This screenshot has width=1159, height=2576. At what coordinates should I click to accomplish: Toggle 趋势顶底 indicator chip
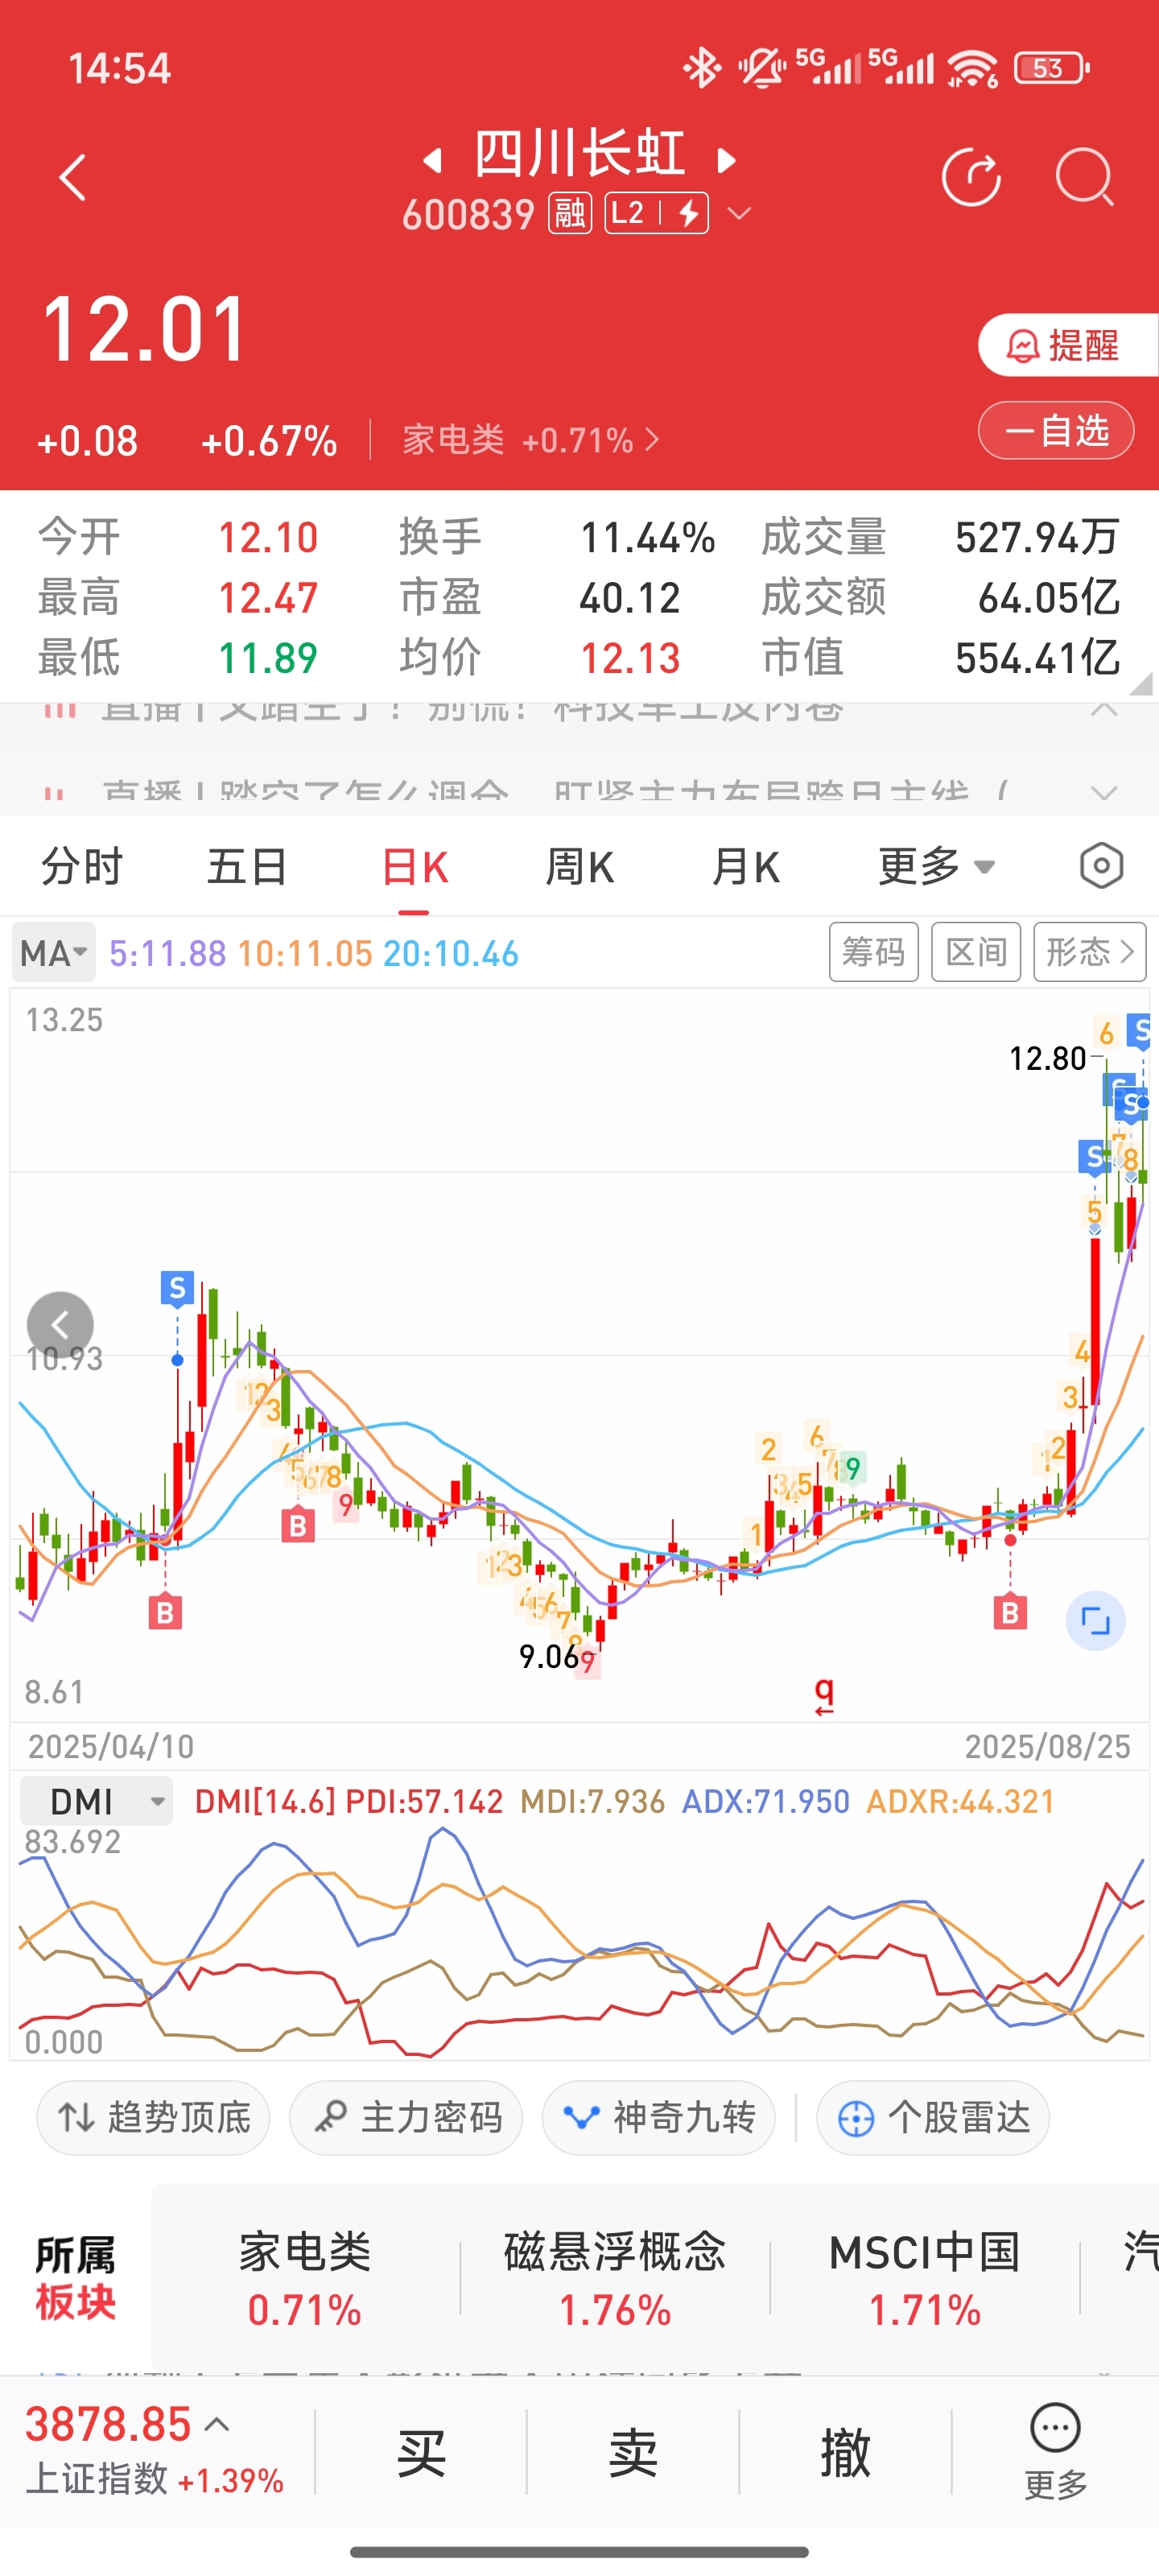pos(153,2118)
